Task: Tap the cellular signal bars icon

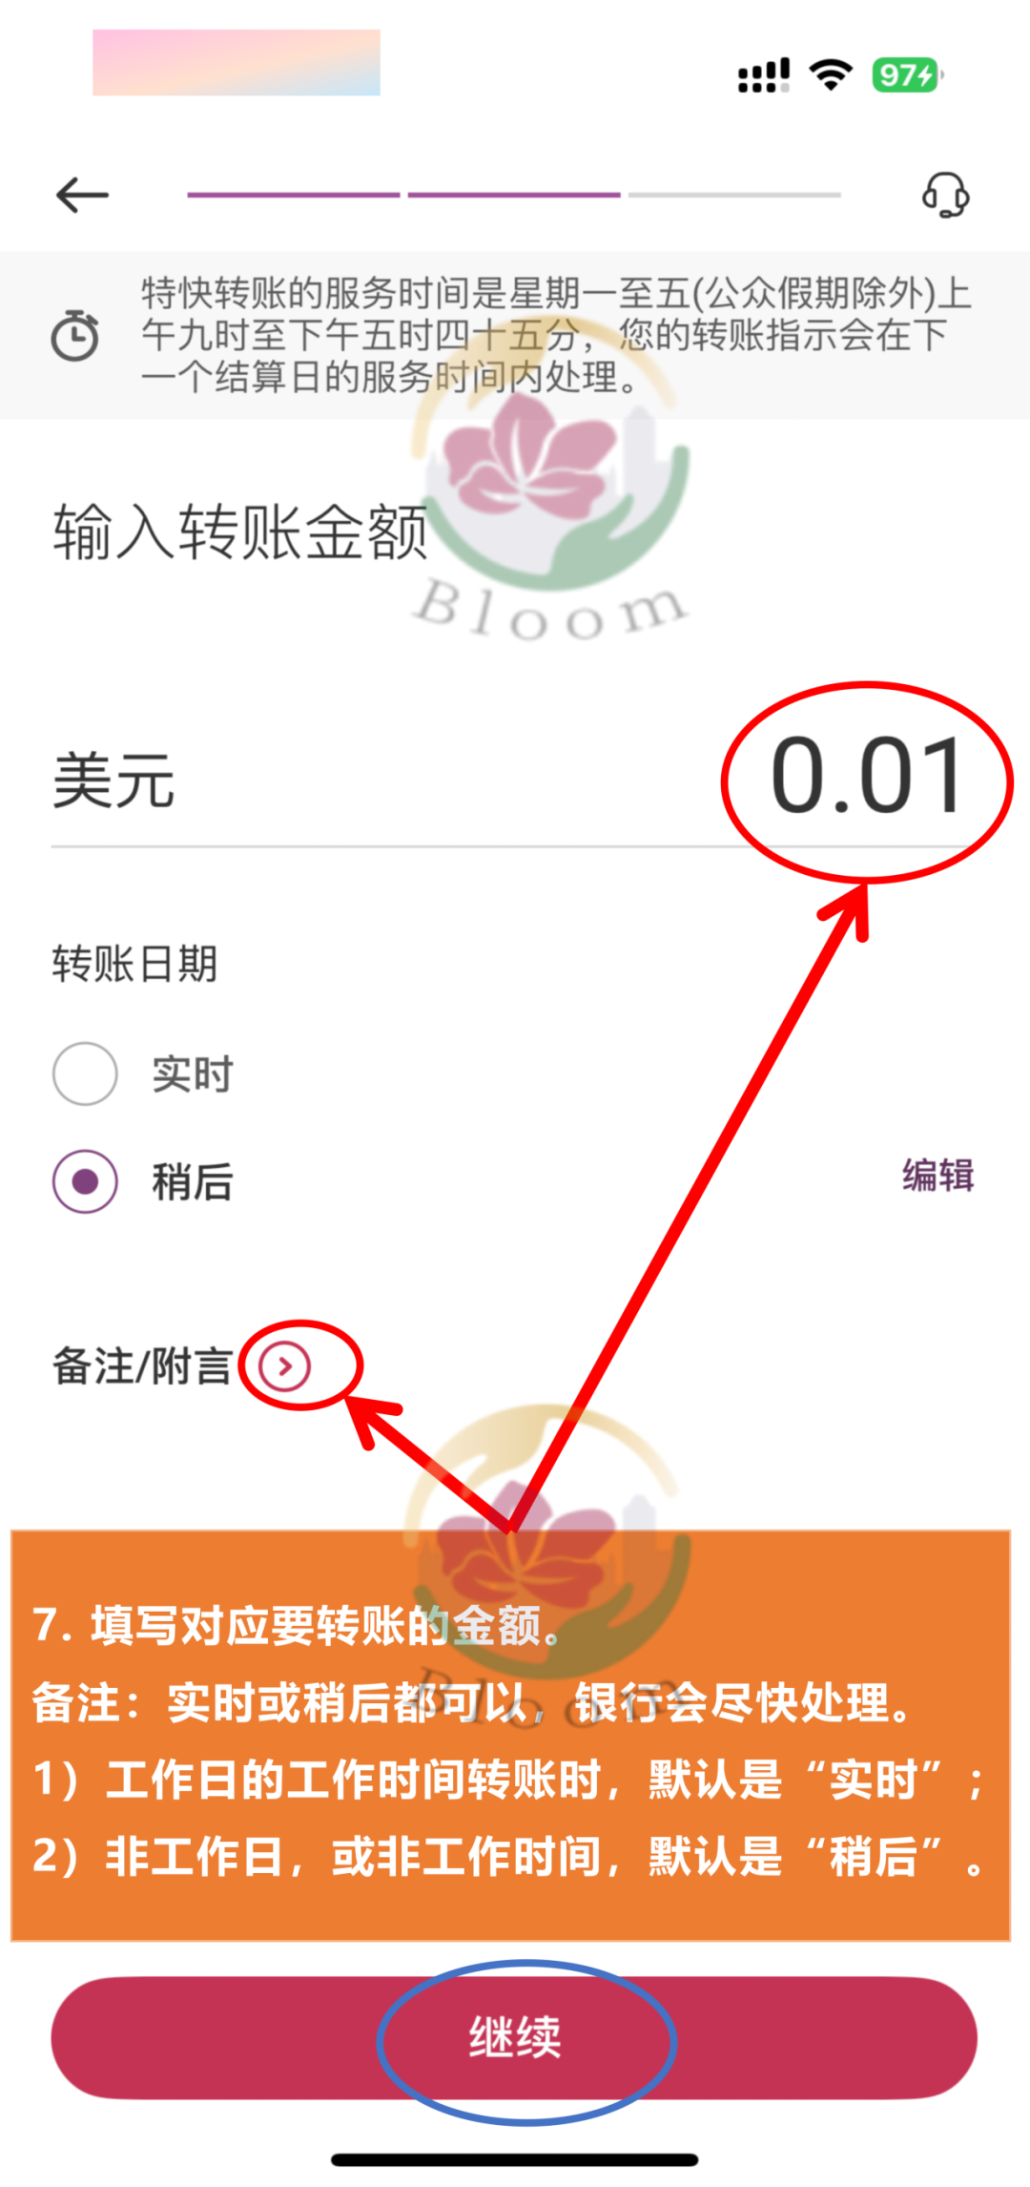Action: click(x=764, y=75)
